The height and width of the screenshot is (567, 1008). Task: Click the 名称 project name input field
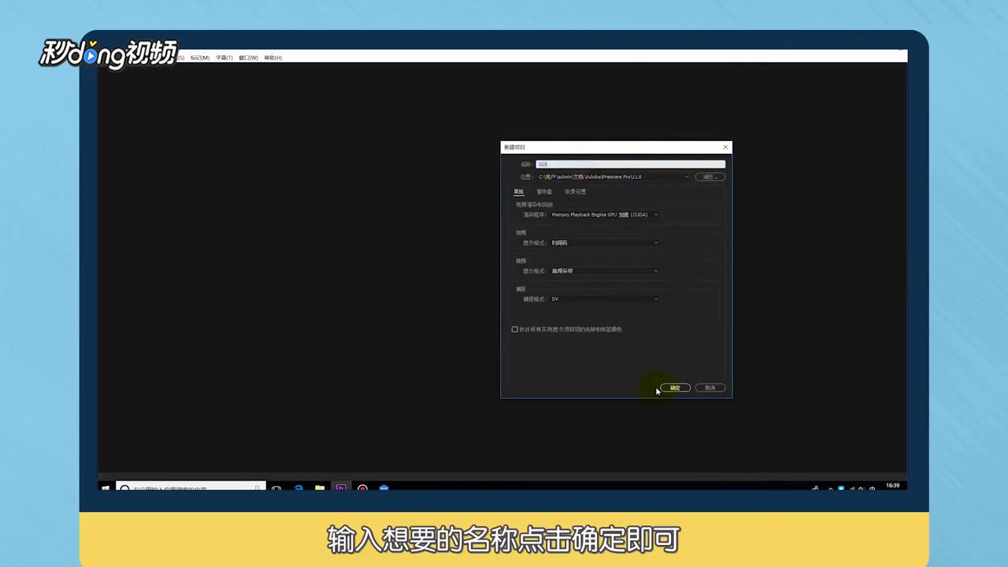click(x=630, y=164)
